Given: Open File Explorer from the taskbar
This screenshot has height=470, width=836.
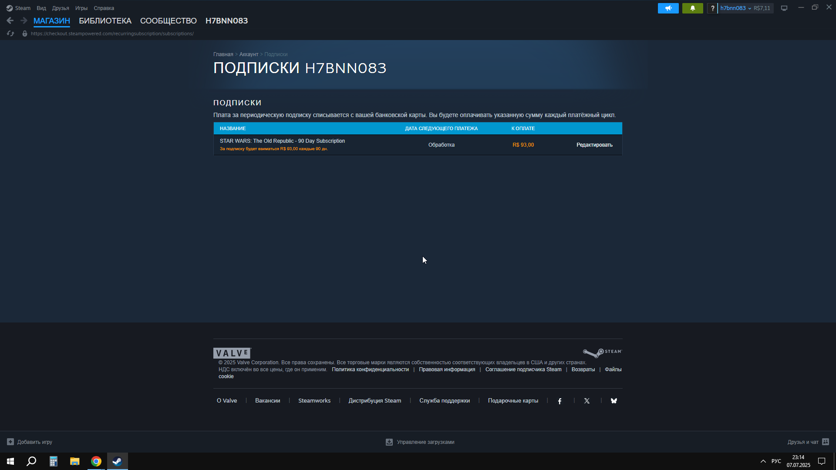Looking at the screenshot, I should click(x=75, y=461).
